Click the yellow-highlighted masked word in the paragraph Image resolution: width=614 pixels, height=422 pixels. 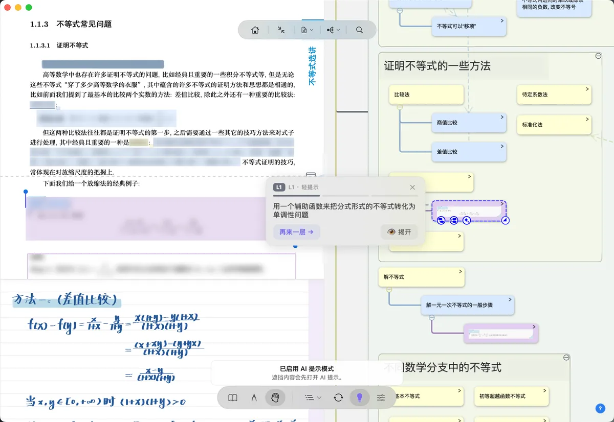click(138, 143)
